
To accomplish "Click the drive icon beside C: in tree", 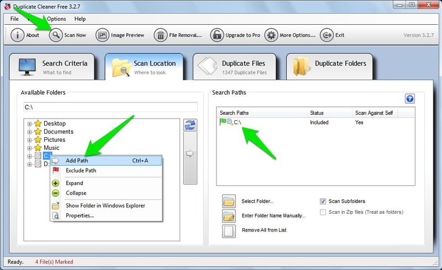I will point(38,156).
